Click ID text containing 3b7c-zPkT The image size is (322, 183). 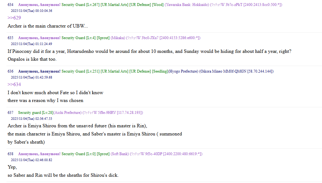coord(246,5)
